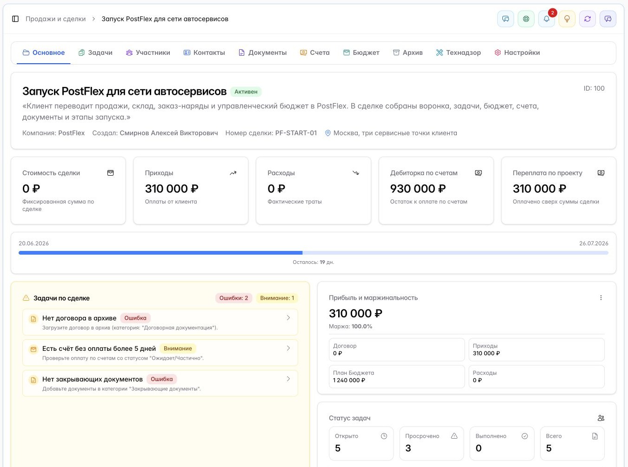Open the Настройки tab
628x467 pixels.
[x=517, y=53]
